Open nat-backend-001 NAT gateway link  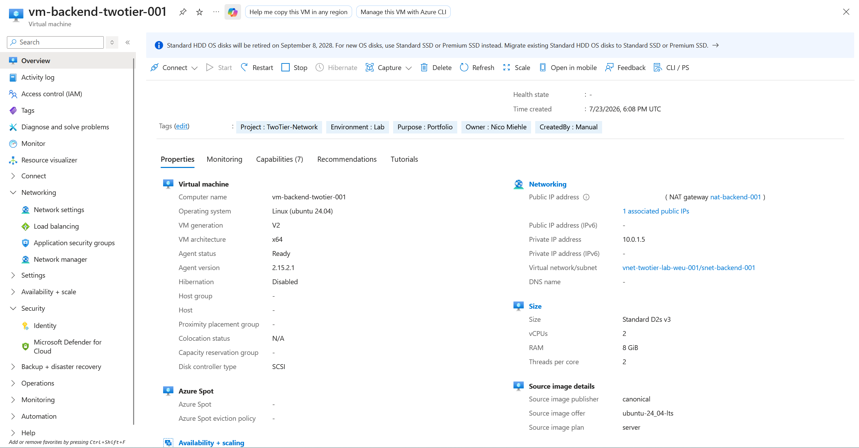tap(736, 197)
